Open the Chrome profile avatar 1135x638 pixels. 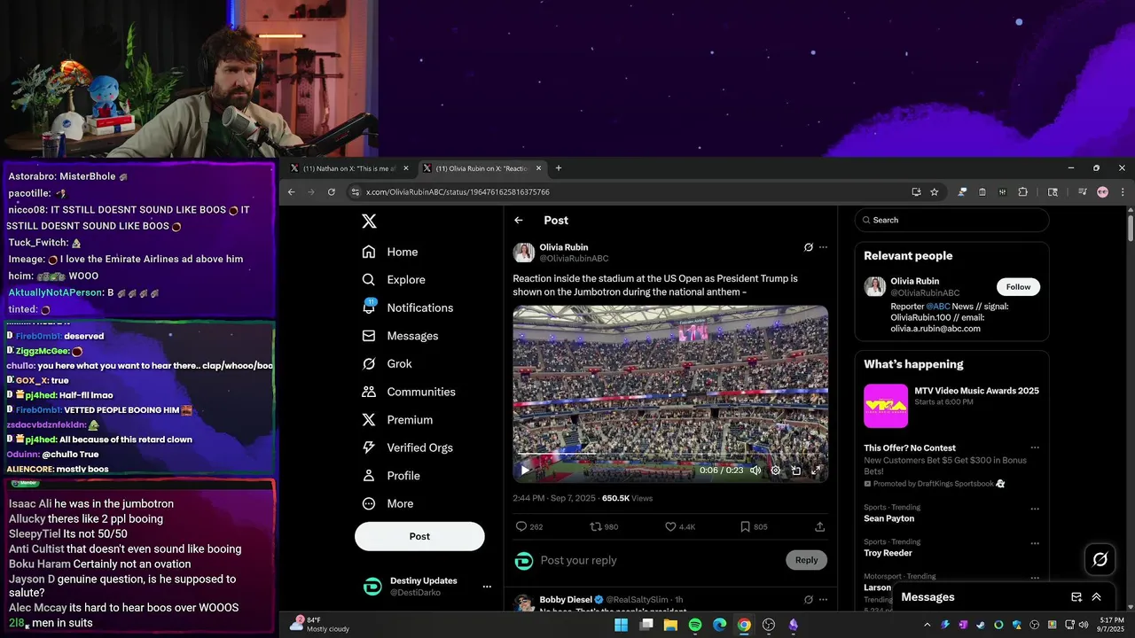click(1102, 191)
